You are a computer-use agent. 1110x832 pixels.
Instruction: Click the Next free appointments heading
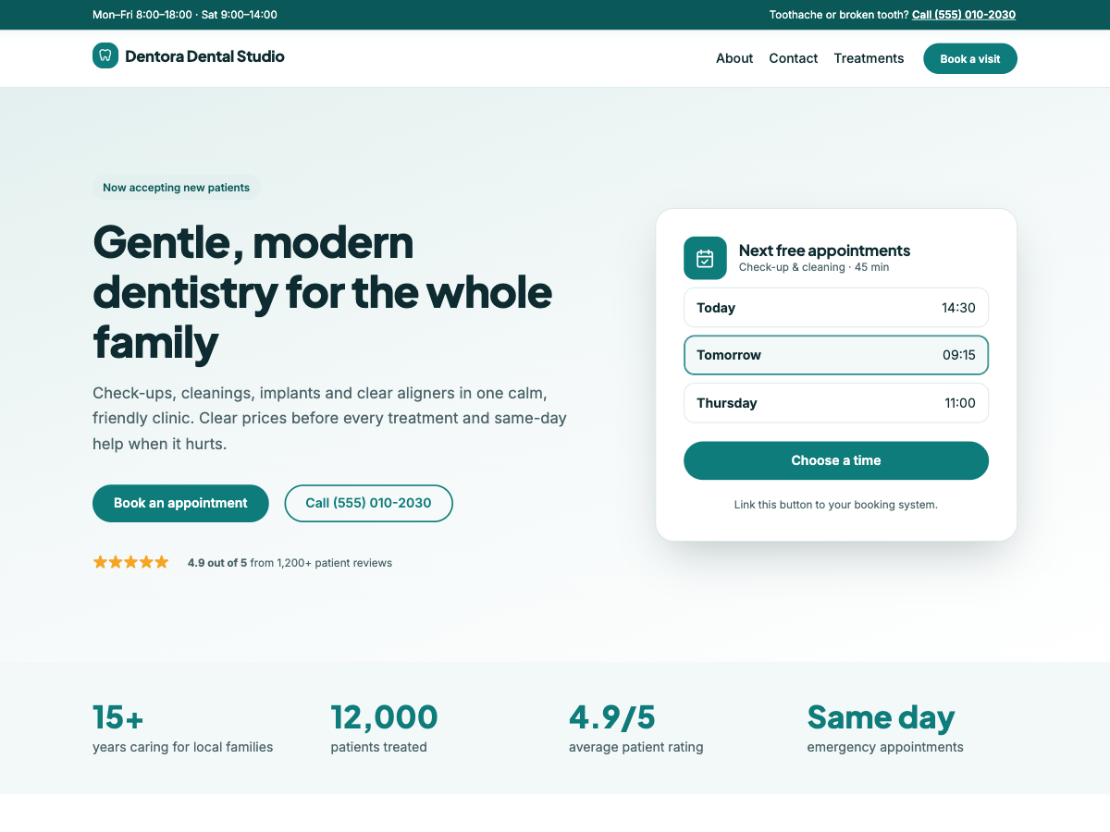[x=824, y=251]
